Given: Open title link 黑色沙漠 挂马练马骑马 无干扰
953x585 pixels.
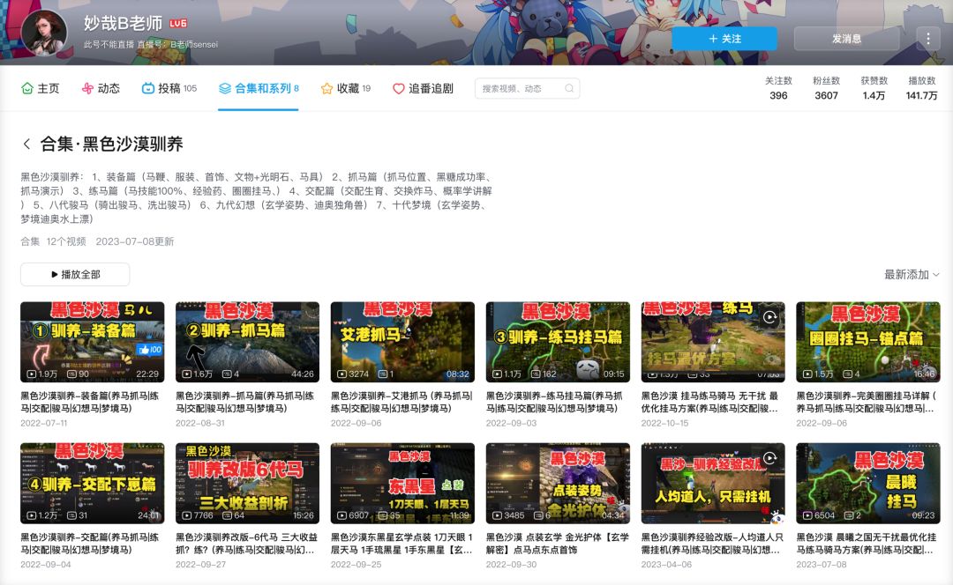Looking at the screenshot, I should pos(709,402).
